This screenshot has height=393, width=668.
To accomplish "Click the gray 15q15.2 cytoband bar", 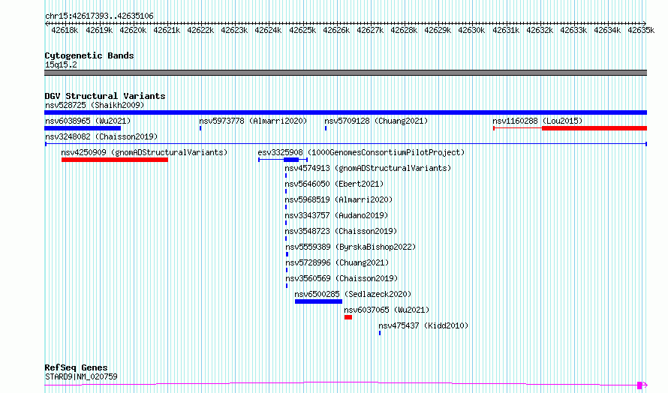I will tap(345, 73).
